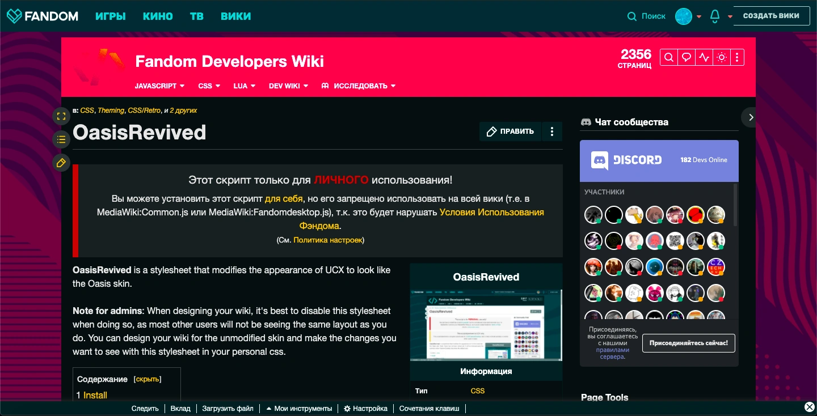Close the bottom toolbar with the X icon
Image resolution: width=817 pixels, height=416 pixels.
[810, 407]
